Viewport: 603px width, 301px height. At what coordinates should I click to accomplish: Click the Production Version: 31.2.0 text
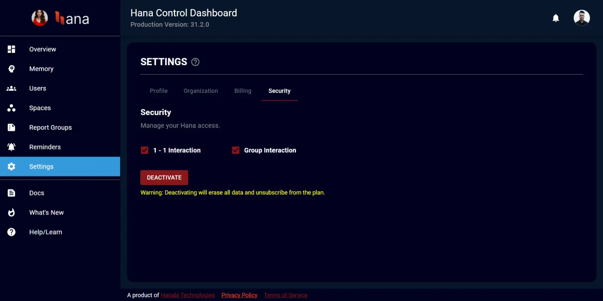[x=170, y=25]
